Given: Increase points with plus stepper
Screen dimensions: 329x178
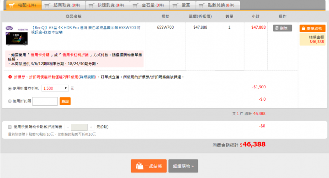Looking at the screenshot, I should [91, 127].
